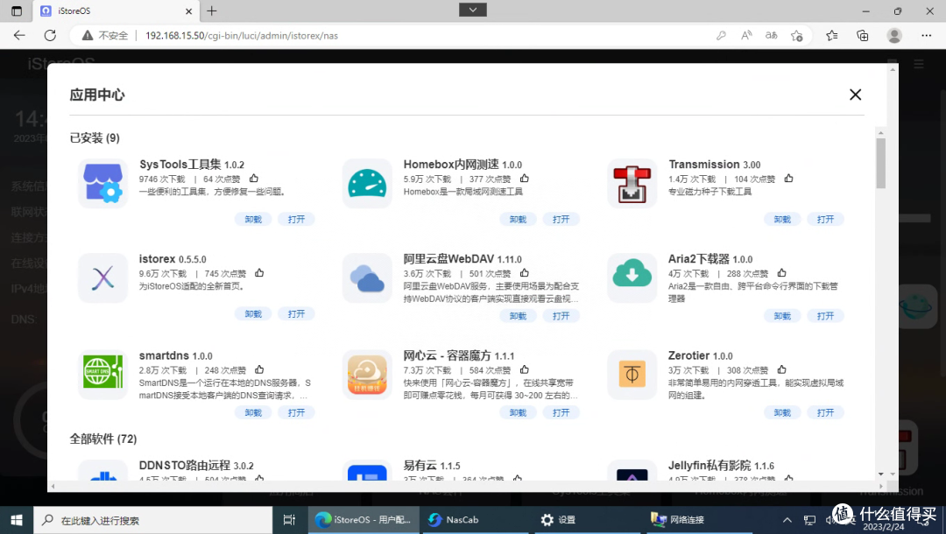Select the Zerotier app icon

(x=631, y=375)
